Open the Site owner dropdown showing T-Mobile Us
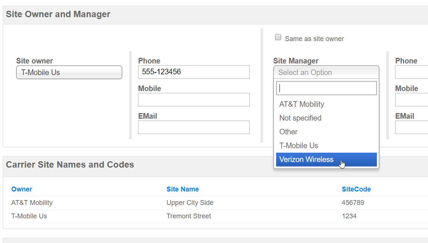 (x=69, y=72)
